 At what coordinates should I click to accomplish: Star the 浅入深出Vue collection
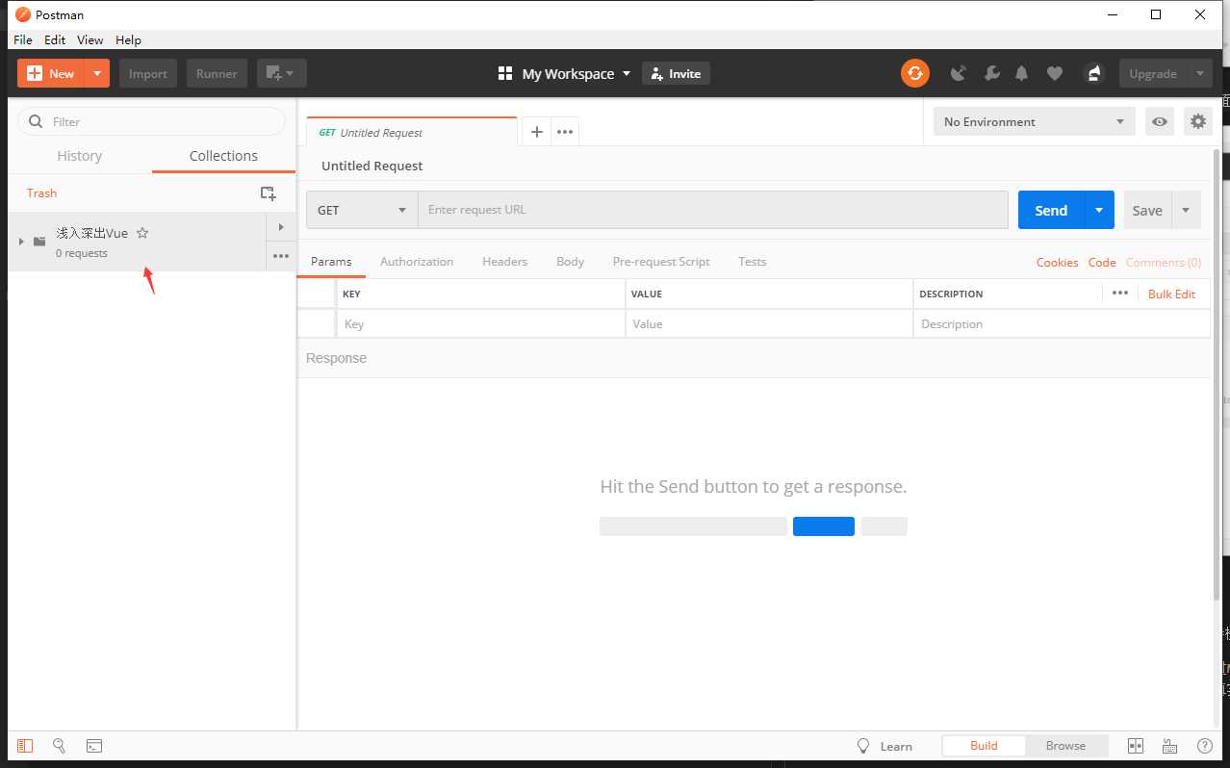(142, 233)
